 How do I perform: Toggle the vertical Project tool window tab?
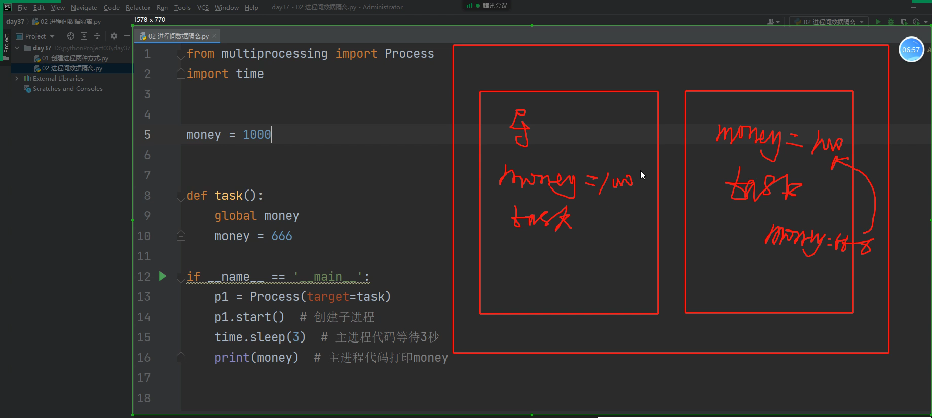click(6, 43)
